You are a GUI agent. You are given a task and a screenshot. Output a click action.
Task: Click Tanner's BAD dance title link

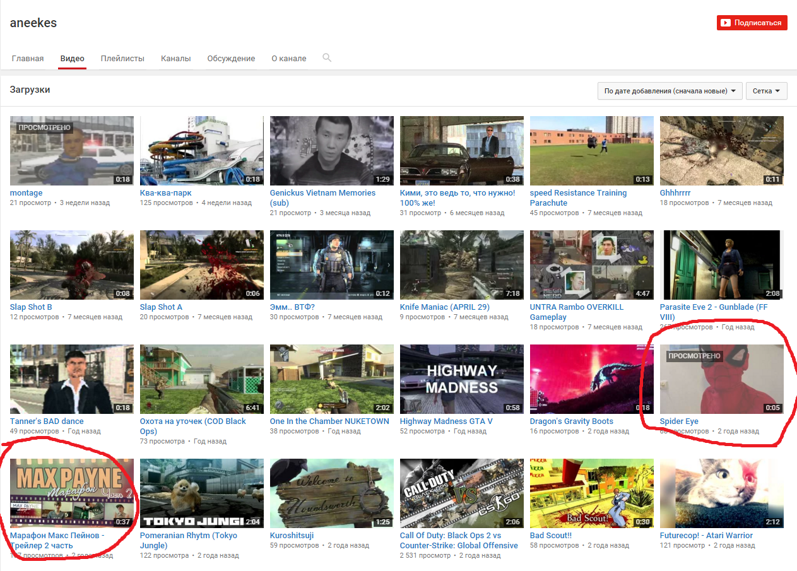pyautogui.click(x=47, y=421)
